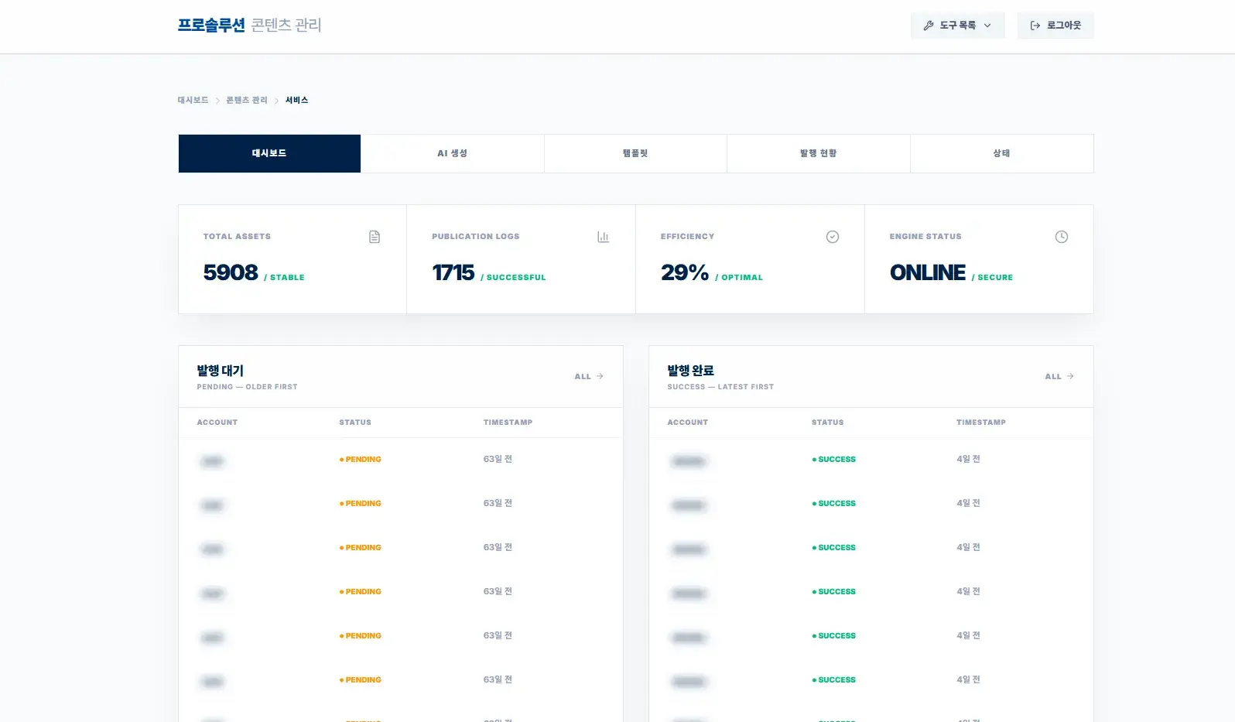Switch to the 템플릿 tab
This screenshot has height=722, width=1235.
click(x=635, y=153)
